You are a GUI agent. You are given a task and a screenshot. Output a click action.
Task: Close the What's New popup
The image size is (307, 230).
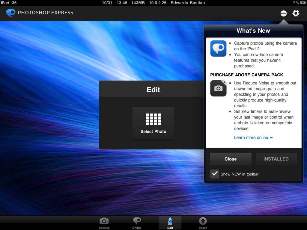point(231,159)
